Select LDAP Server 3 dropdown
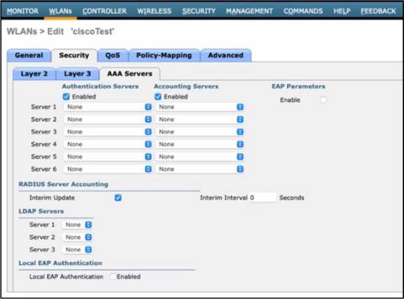 pyautogui.click(x=77, y=250)
